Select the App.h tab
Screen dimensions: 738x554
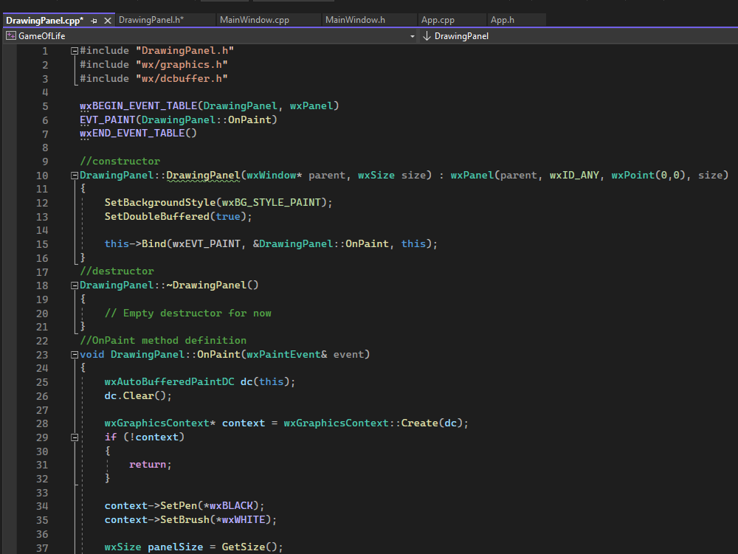click(x=503, y=20)
